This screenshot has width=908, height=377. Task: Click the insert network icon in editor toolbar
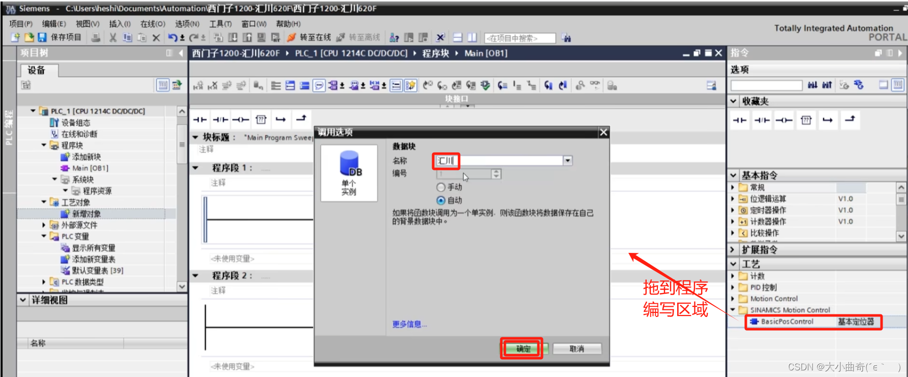click(198, 85)
